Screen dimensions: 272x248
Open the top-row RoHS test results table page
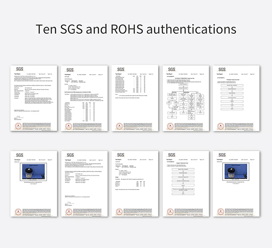pyautogui.click(x=84, y=98)
